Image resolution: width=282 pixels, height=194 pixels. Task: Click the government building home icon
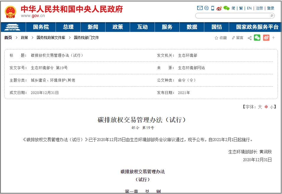point(12,27)
